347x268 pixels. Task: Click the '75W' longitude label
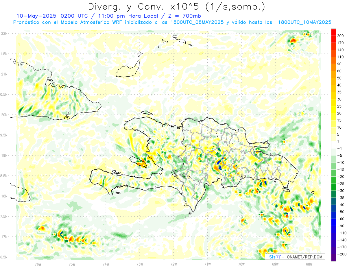tap(72, 264)
